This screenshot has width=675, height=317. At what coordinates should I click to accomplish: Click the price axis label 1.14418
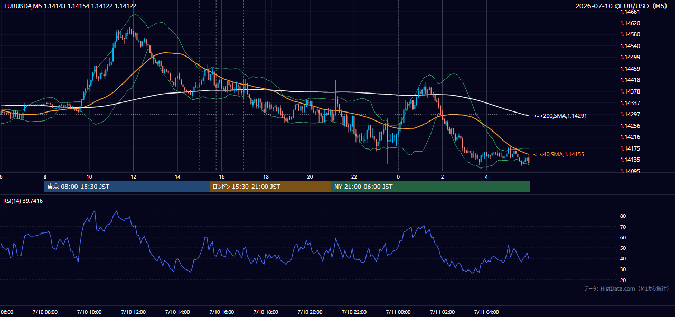pyautogui.click(x=630, y=80)
